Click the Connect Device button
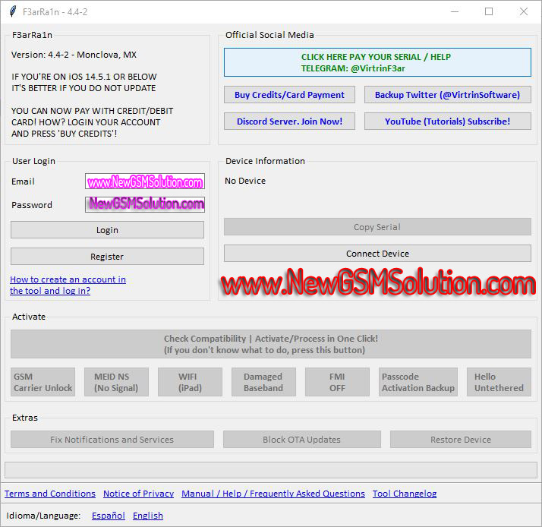The width and height of the screenshot is (542, 527). point(377,254)
